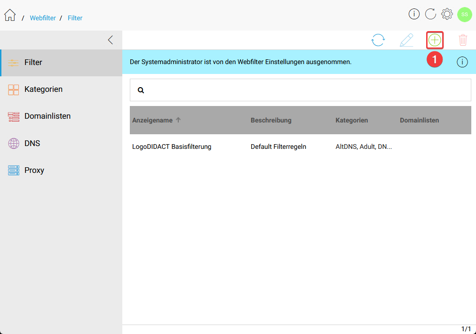Toggle Anzeigename sort arrow
476x334 pixels.
(178, 120)
